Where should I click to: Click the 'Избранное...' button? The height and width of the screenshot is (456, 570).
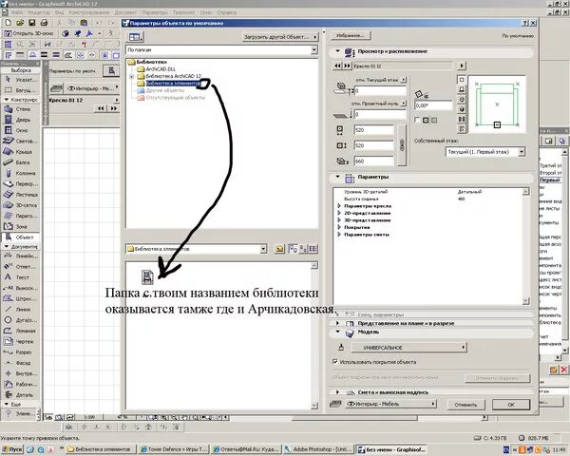click(x=351, y=36)
